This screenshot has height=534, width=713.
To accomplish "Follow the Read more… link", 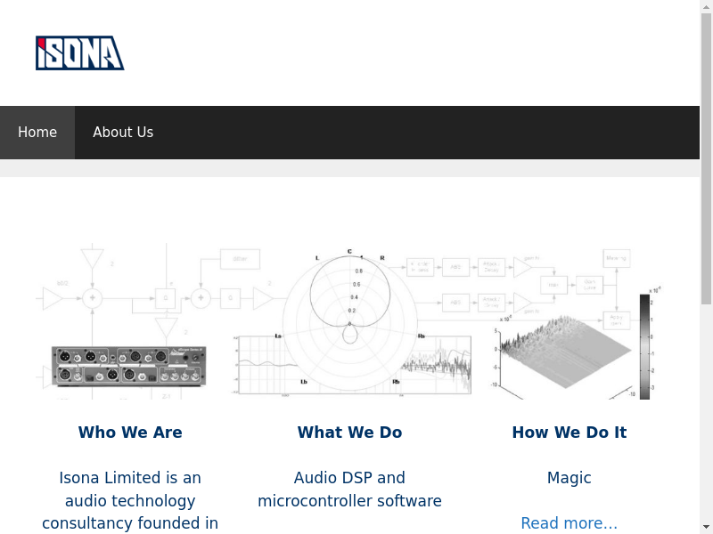I will [x=569, y=523].
